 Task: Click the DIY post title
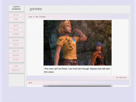tap(30, 83)
